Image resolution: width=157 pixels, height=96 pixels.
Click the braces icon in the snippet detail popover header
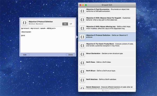tap(25, 22)
